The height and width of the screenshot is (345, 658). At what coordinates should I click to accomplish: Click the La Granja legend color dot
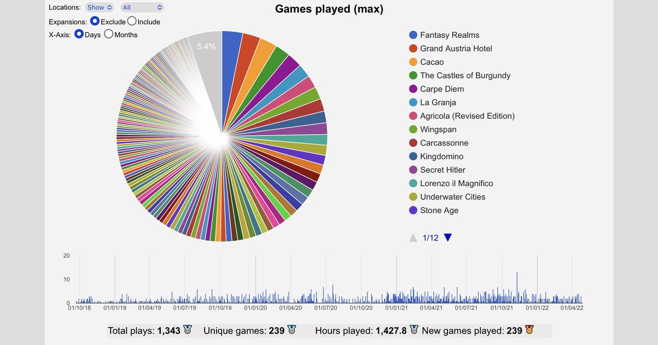pyautogui.click(x=413, y=102)
